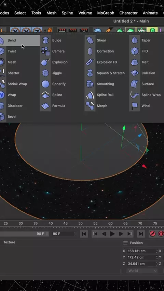The image size is (164, 291).
Task: Open the Volume menu in menu bar
Action: 85,13
